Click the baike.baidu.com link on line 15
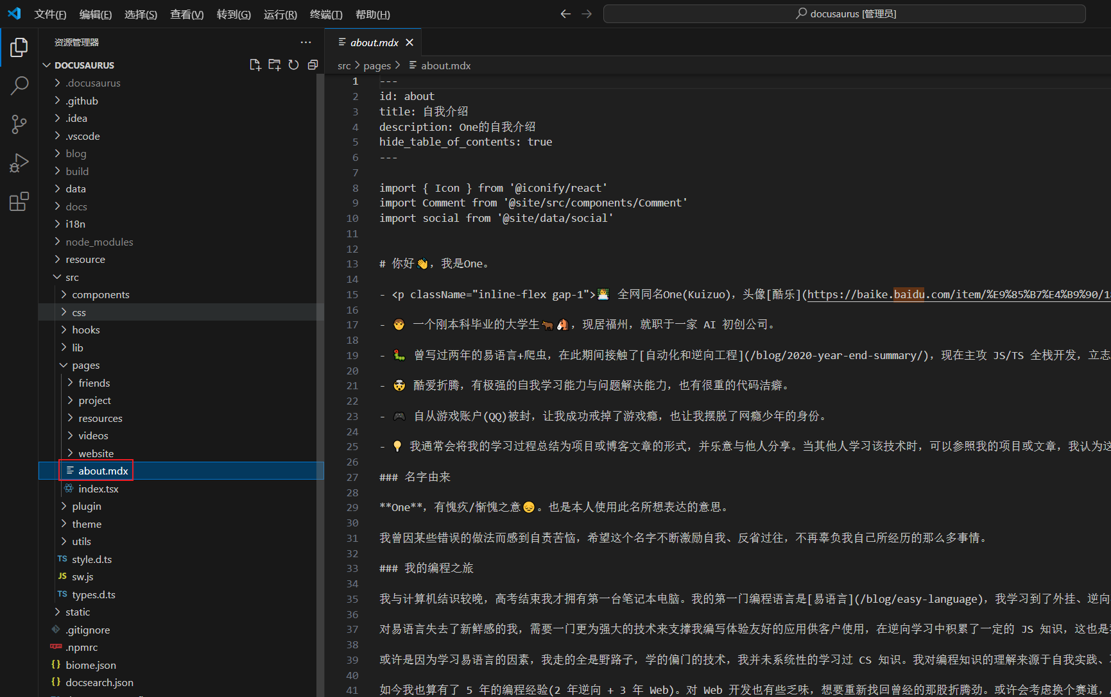This screenshot has width=1111, height=697. (959, 294)
